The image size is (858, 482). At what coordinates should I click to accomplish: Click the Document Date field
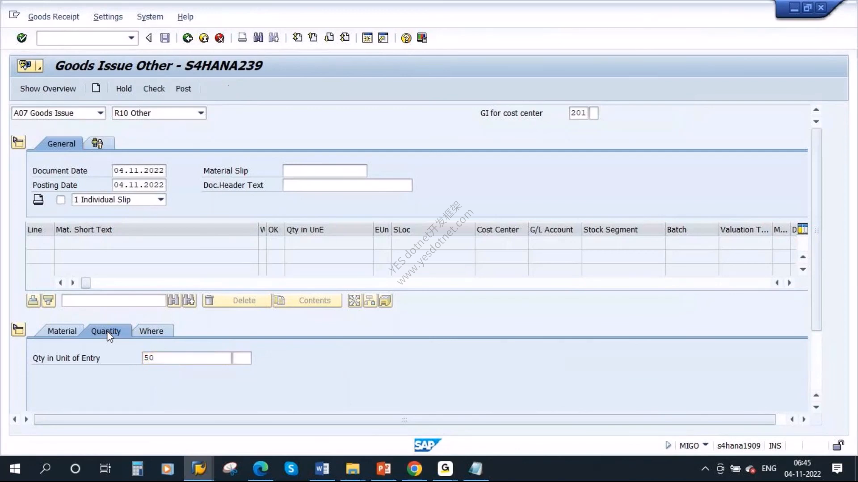(139, 170)
